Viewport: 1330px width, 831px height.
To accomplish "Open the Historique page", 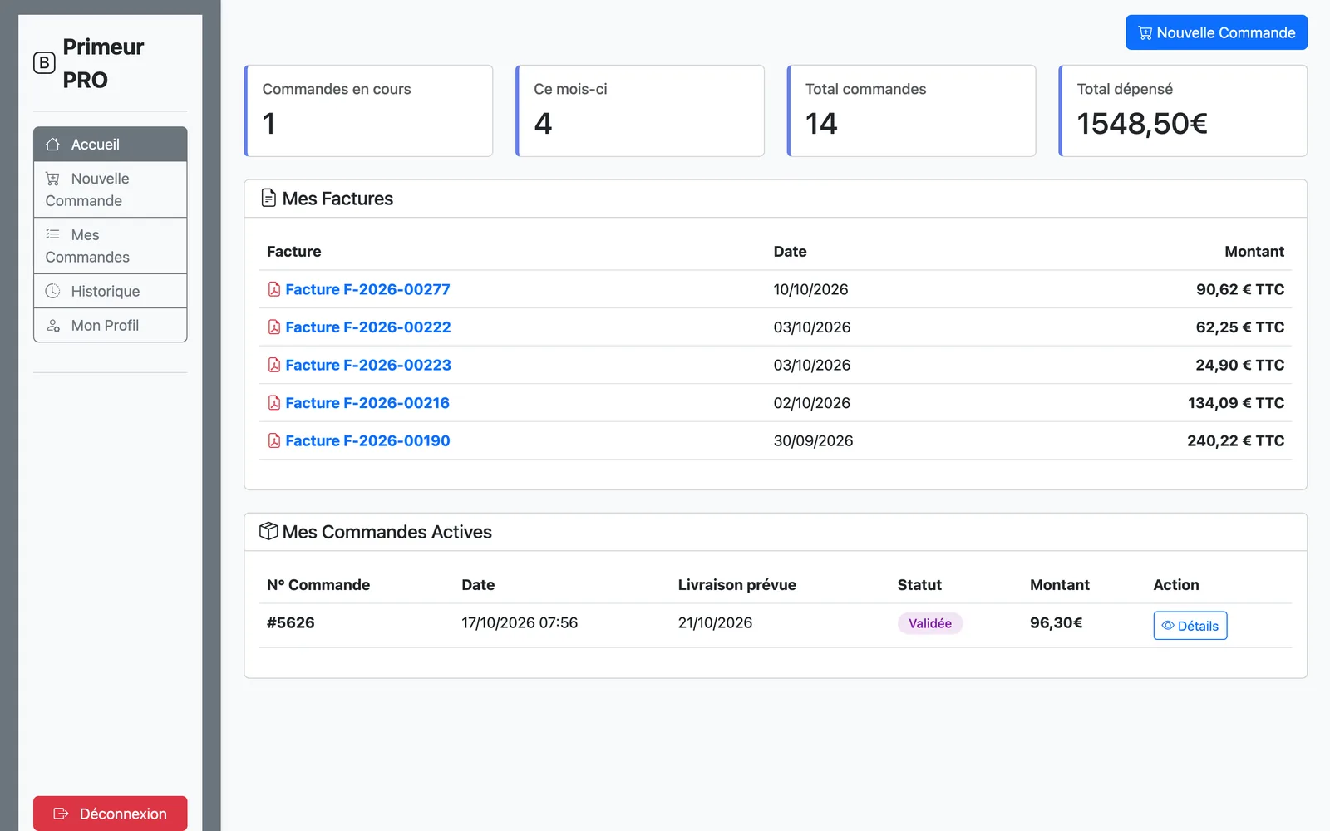I will (111, 292).
